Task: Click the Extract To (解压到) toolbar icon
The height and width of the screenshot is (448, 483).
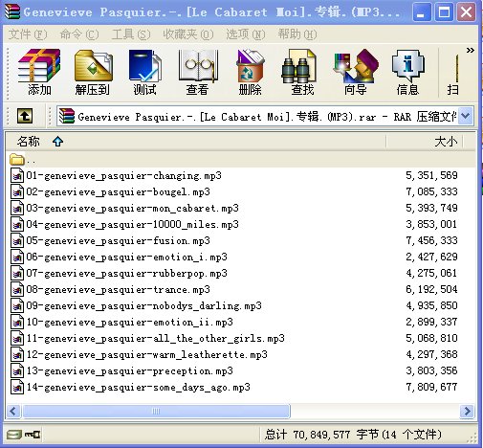Action: pos(93,72)
